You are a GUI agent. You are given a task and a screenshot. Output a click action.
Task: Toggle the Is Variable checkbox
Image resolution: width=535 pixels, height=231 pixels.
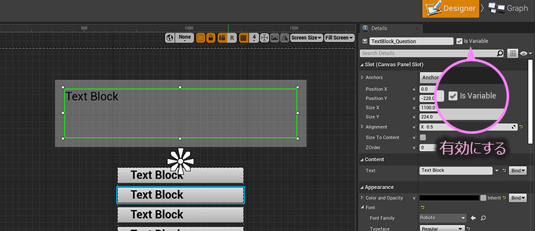point(459,41)
